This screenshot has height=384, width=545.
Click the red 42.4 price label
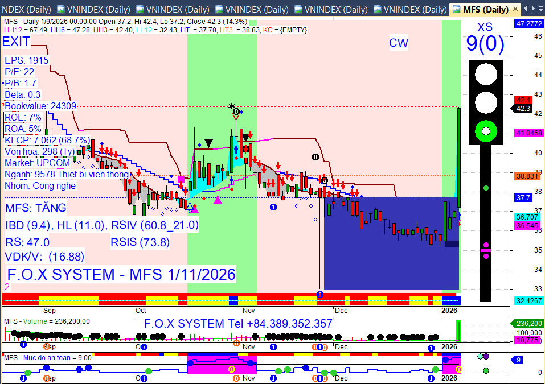[523, 100]
